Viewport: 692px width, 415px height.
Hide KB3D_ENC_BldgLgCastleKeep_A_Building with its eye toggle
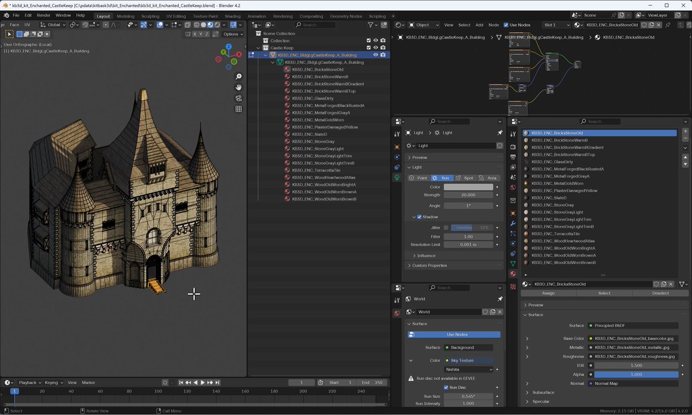(x=375, y=55)
